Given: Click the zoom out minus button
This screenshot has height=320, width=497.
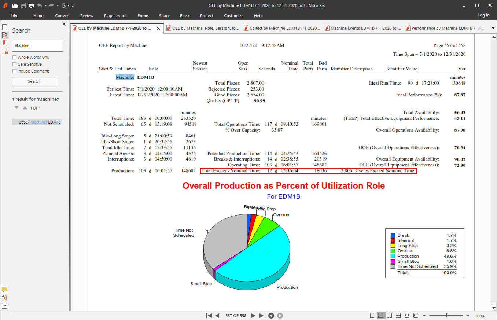Looking at the screenshot, I should (x=424, y=316).
